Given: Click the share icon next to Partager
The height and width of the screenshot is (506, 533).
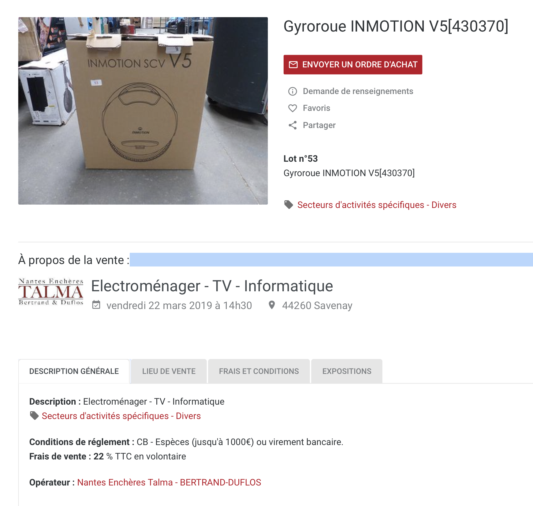Looking at the screenshot, I should (293, 125).
